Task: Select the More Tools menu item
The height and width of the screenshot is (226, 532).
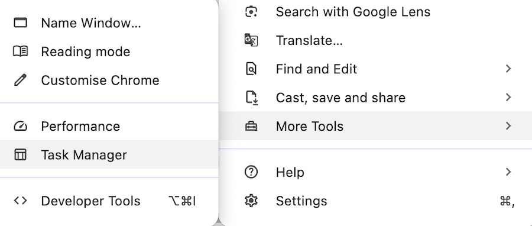Action: pyautogui.click(x=375, y=126)
